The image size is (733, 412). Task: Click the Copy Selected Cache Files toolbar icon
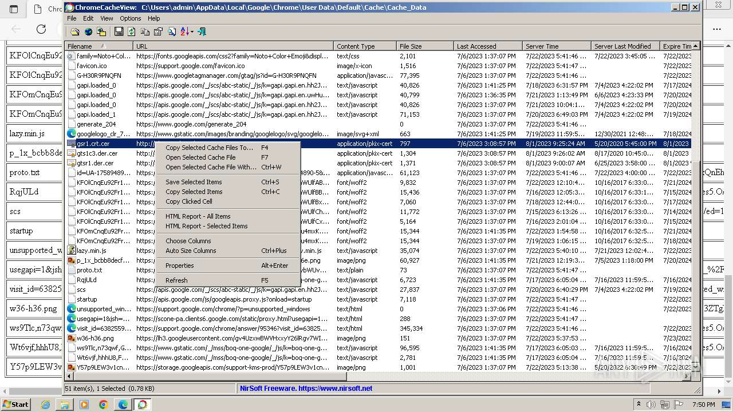coord(101,32)
